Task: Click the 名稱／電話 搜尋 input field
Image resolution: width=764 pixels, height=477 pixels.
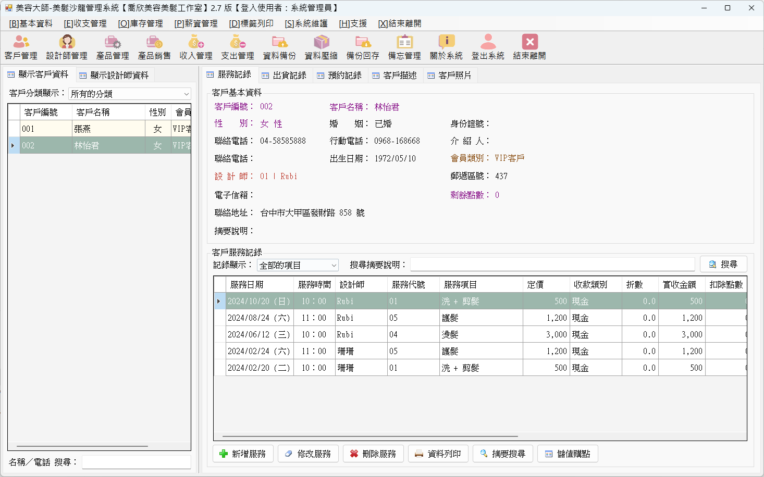Action: pyautogui.click(x=137, y=462)
